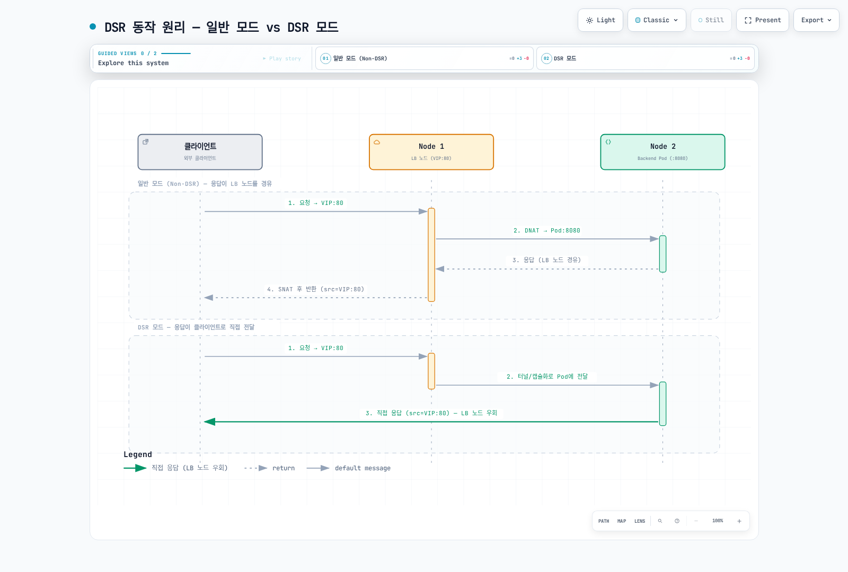Toggle the Still animation mode
848x572 pixels.
[711, 20]
